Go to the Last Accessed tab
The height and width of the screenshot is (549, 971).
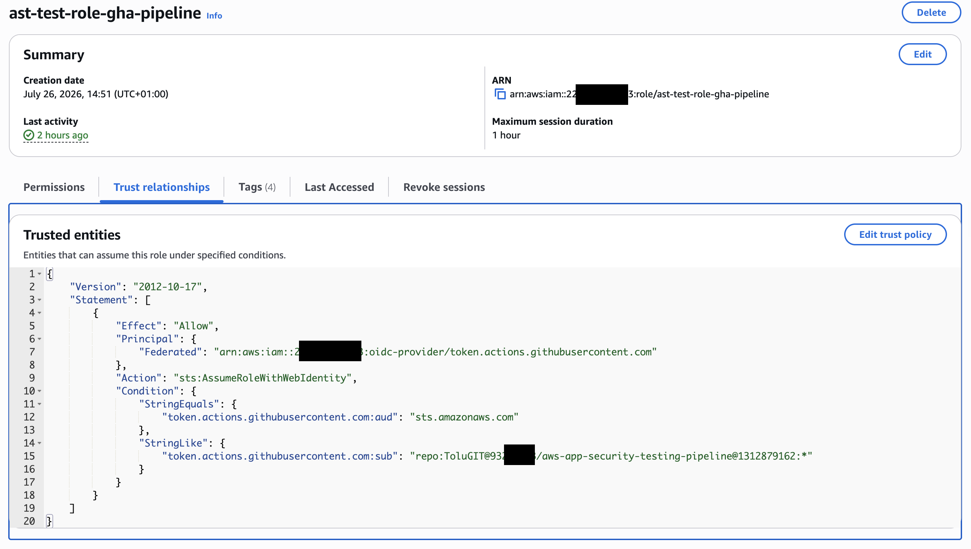339,187
